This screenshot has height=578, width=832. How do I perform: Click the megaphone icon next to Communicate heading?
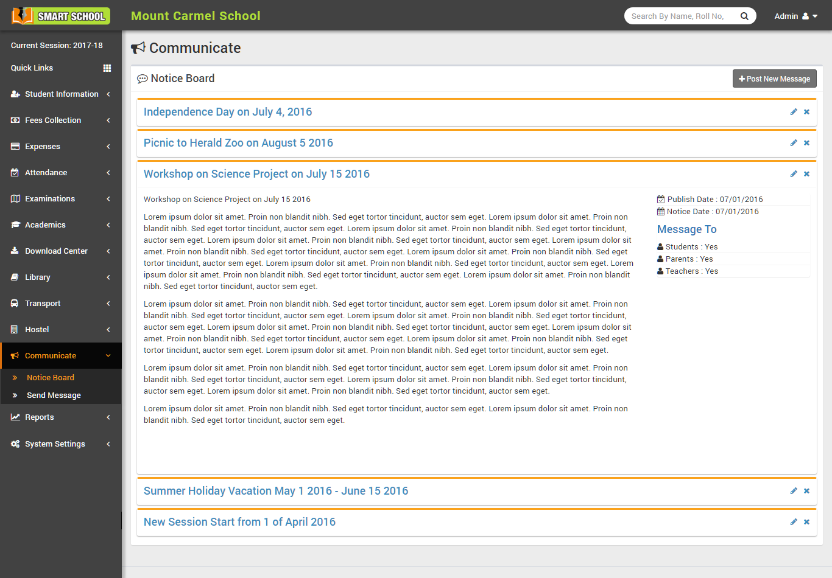coord(139,47)
